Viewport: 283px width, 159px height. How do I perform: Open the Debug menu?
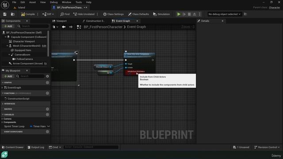(x=54, y=2)
